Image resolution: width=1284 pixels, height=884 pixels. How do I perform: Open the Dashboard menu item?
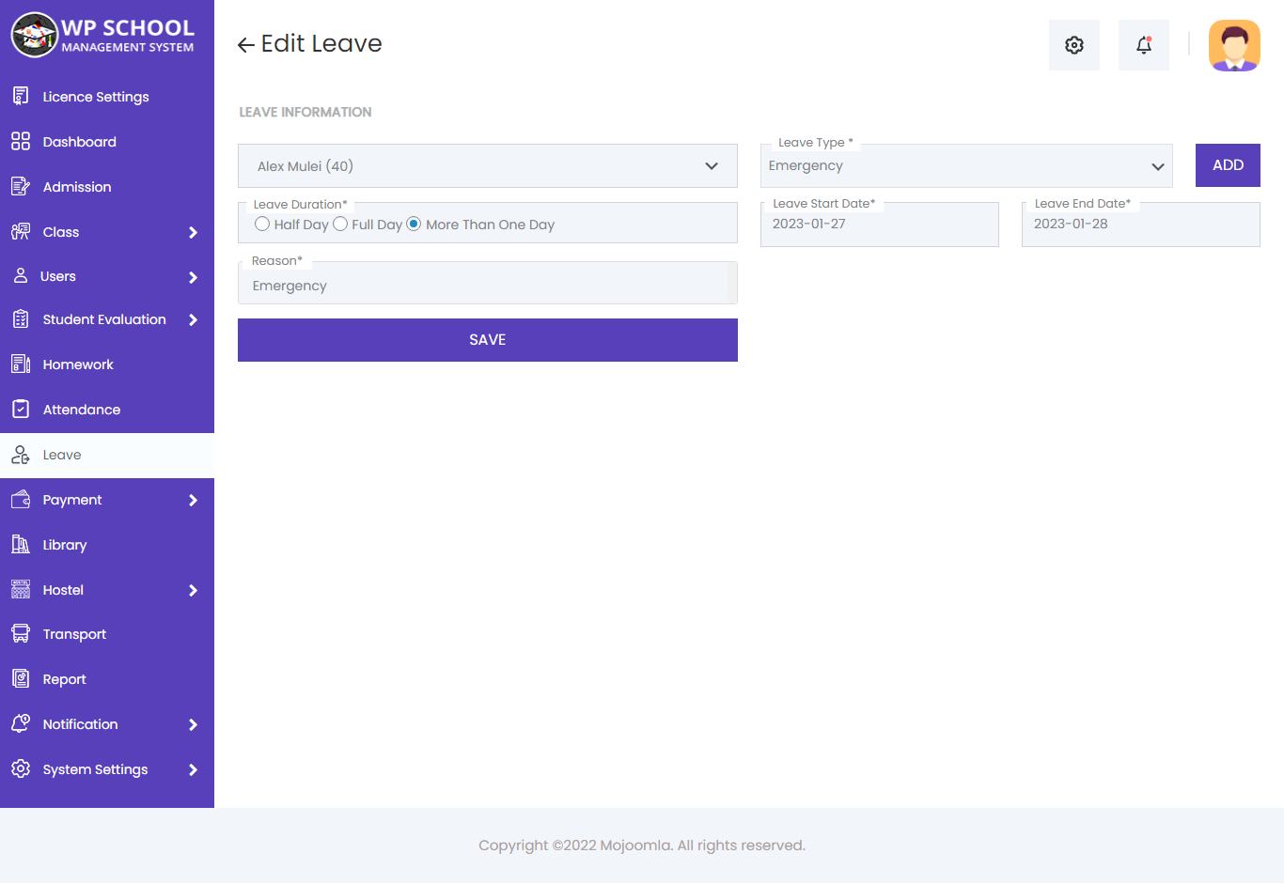107,142
